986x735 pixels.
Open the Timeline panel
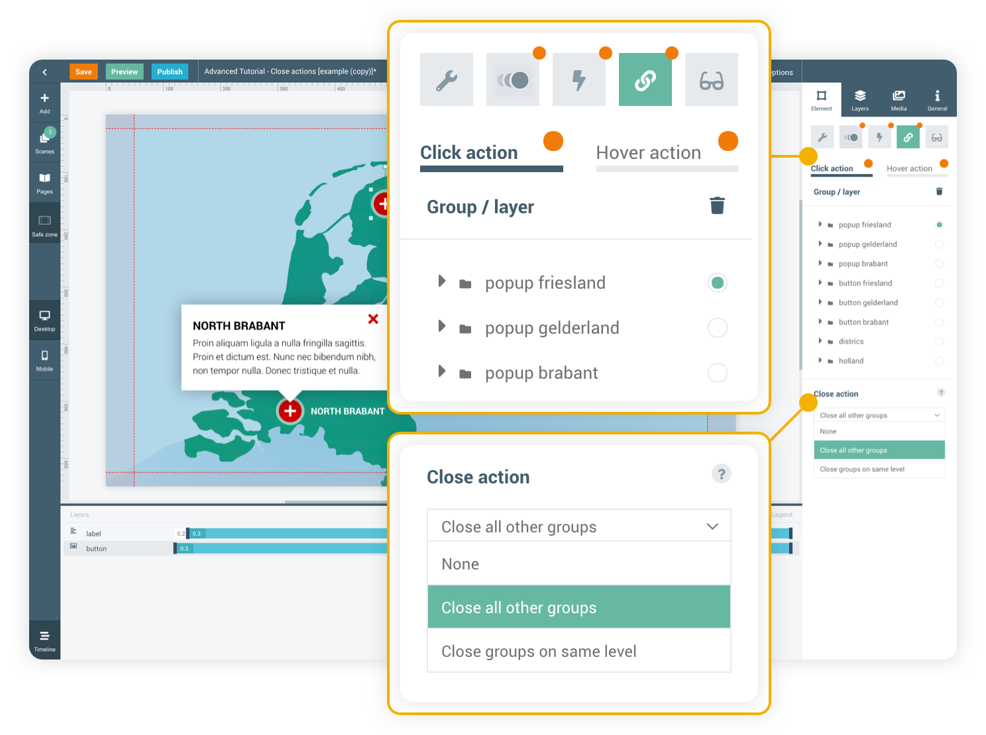44,640
